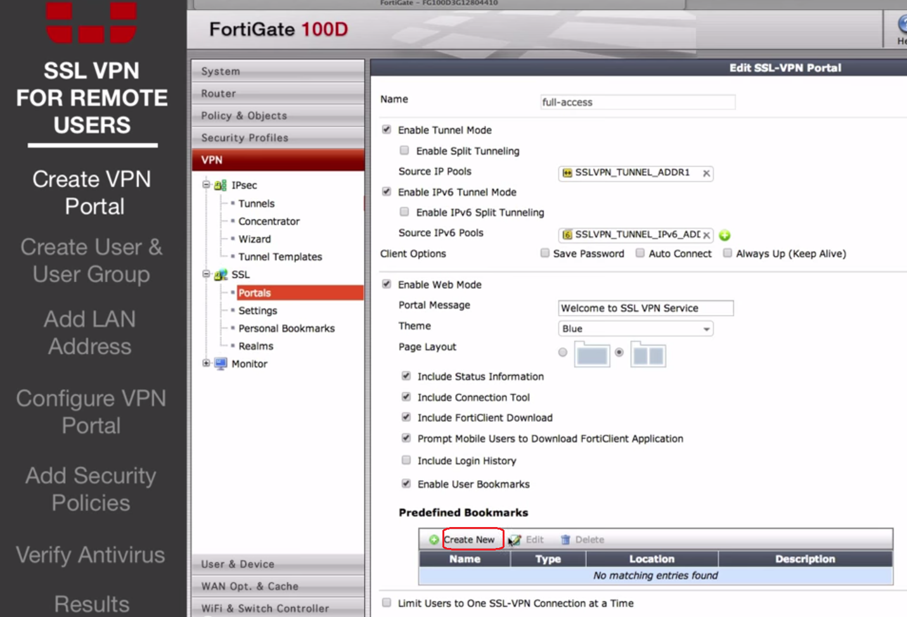Click the Source IP Pools address field

636,173
